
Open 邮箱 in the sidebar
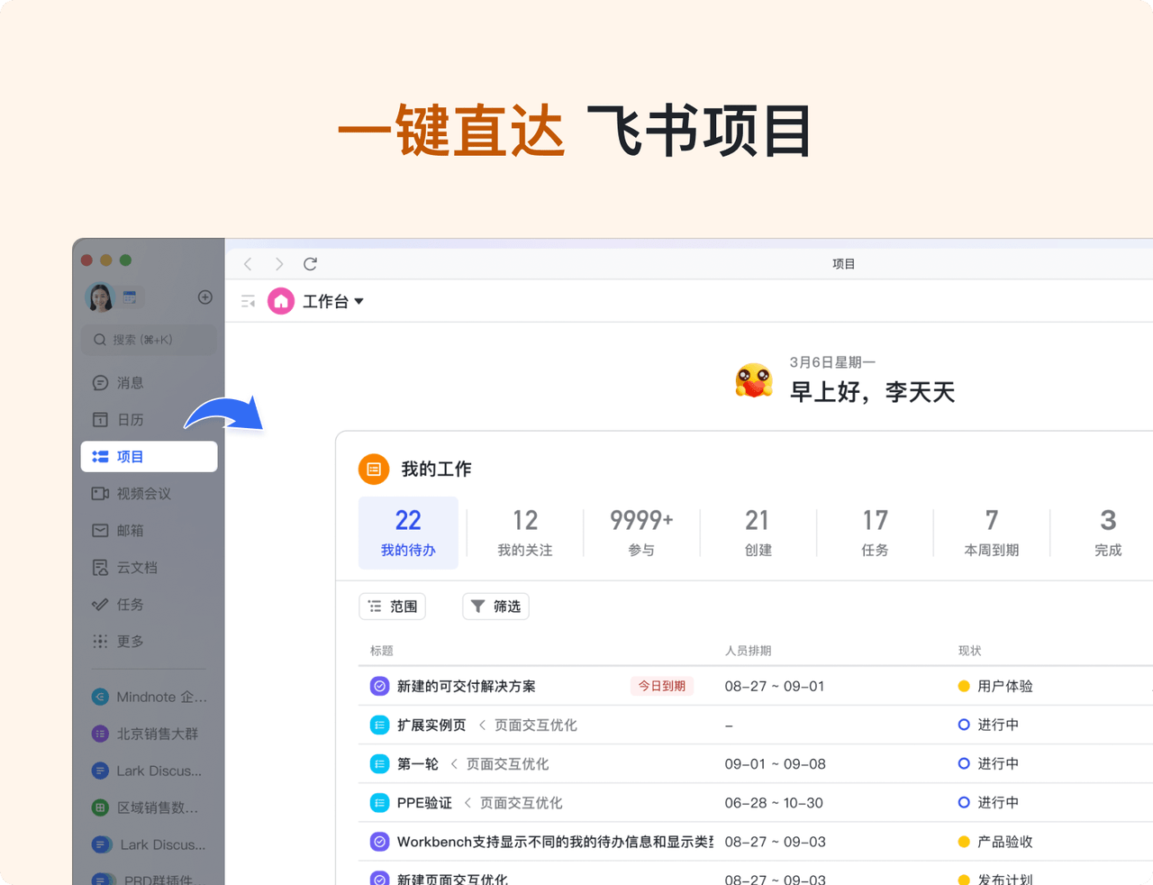point(149,531)
